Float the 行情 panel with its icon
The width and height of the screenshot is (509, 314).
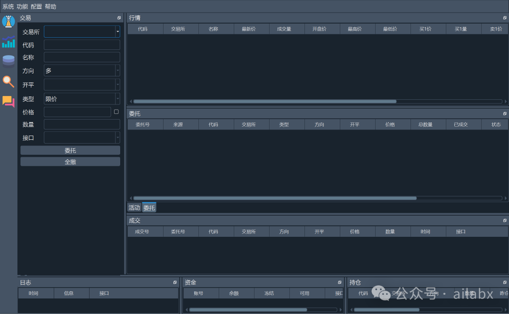click(x=505, y=18)
